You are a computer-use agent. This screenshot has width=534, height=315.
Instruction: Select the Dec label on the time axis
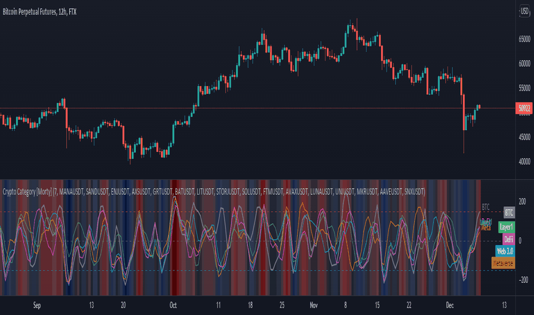450,305
